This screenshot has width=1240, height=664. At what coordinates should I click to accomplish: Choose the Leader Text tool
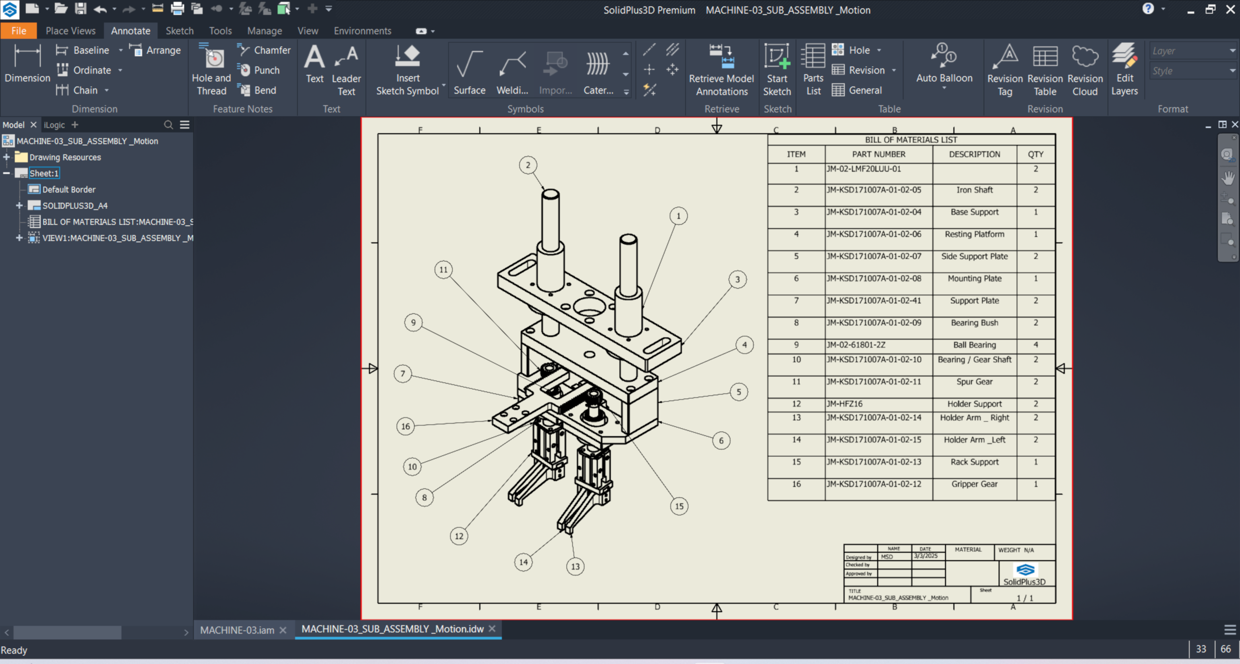pos(346,70)
